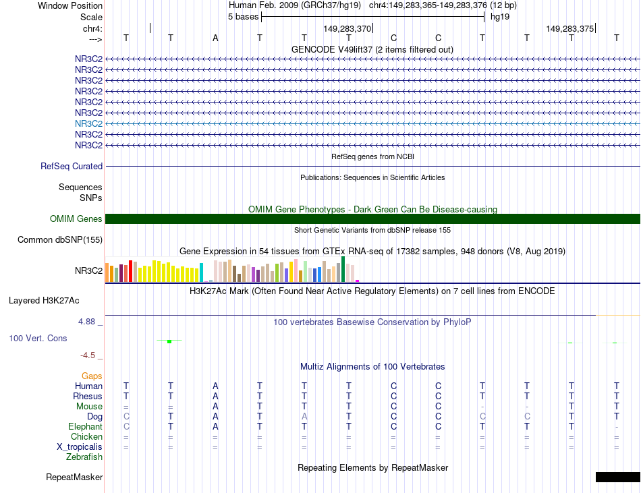Click the 100 Vert. Cons label

[x=38, y=338]
